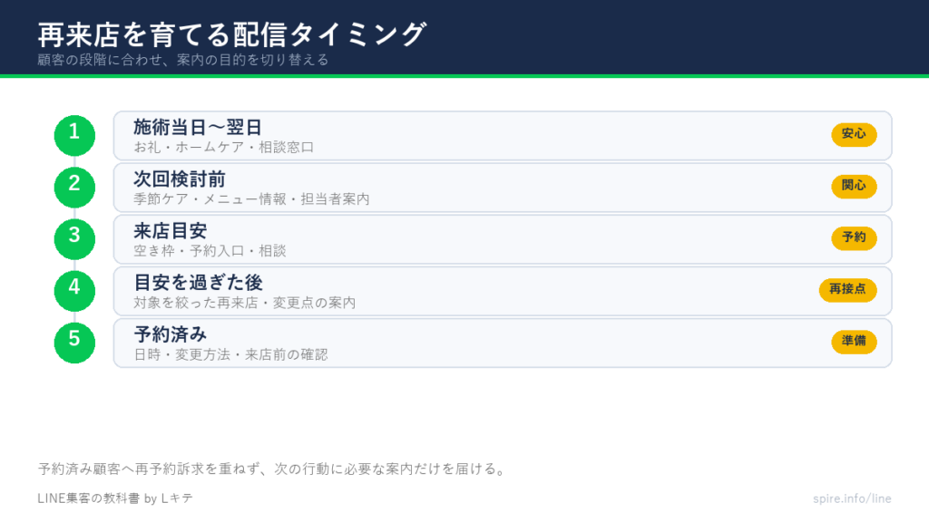Click the green step 4 circle

tap(74, 291)
